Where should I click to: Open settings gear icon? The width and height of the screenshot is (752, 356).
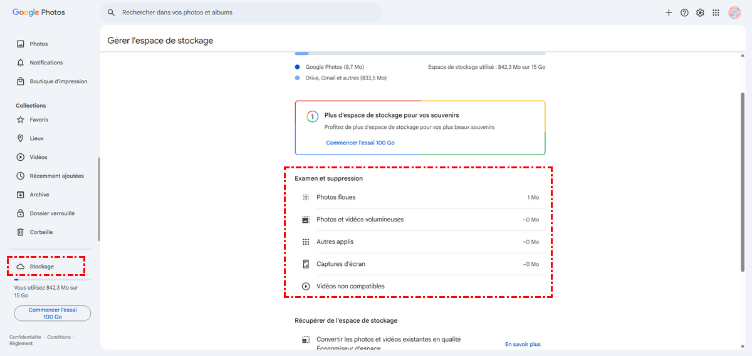pyautogui.click(x=700, y=13)
